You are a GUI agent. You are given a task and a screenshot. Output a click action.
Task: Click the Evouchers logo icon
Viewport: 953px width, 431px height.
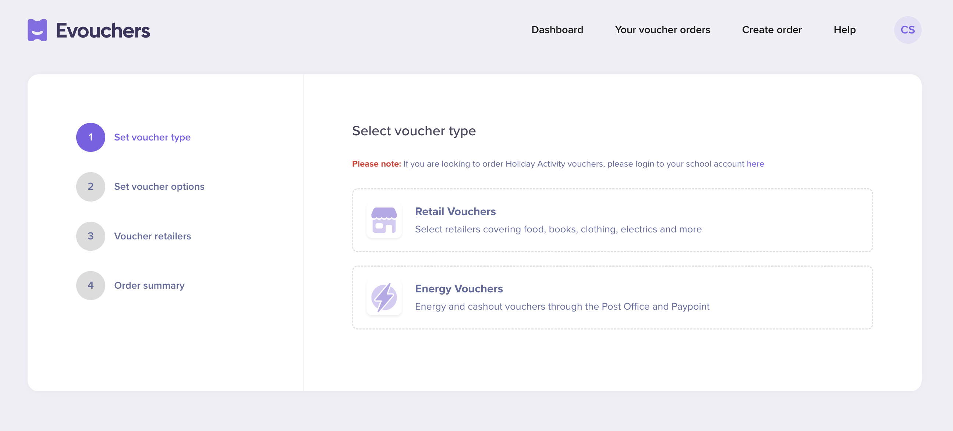(x=38, y=30)
